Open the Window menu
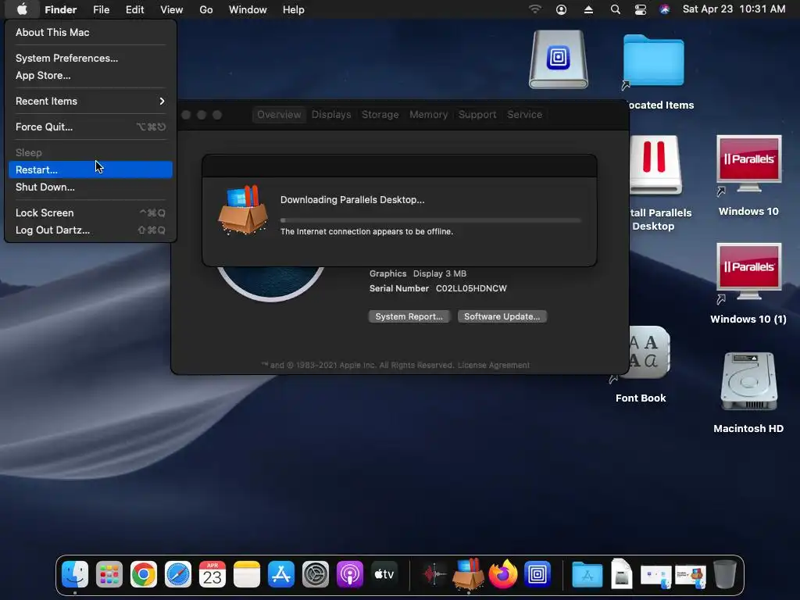Image resolution: width=800 pixels, height=600 pixels. click(x=248, y=9)
